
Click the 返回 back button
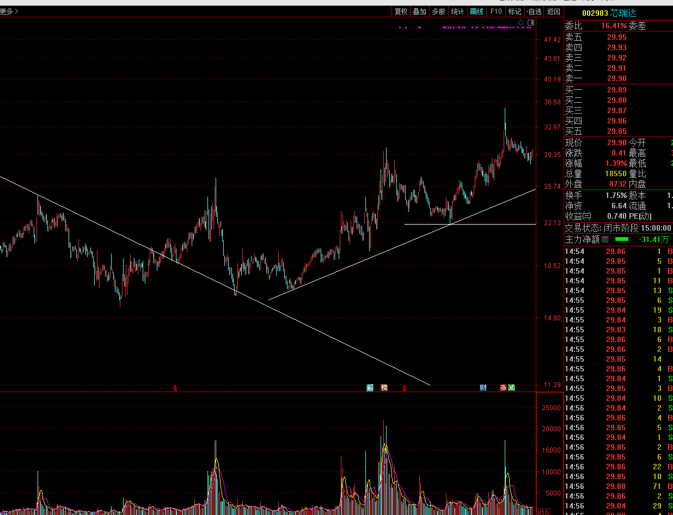pyautogui.click(x=553, y=11)
